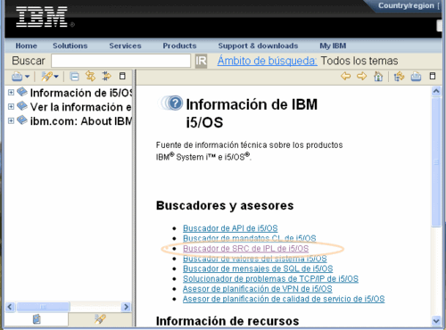Screen dimensions: 446x330
Task: Open the print icon dropdown arrow in navigation toolbar
Action: pos(28,77)
